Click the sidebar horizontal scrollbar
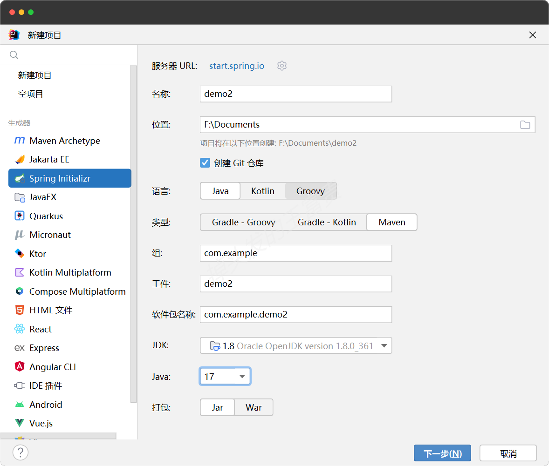 click(58, 436)
